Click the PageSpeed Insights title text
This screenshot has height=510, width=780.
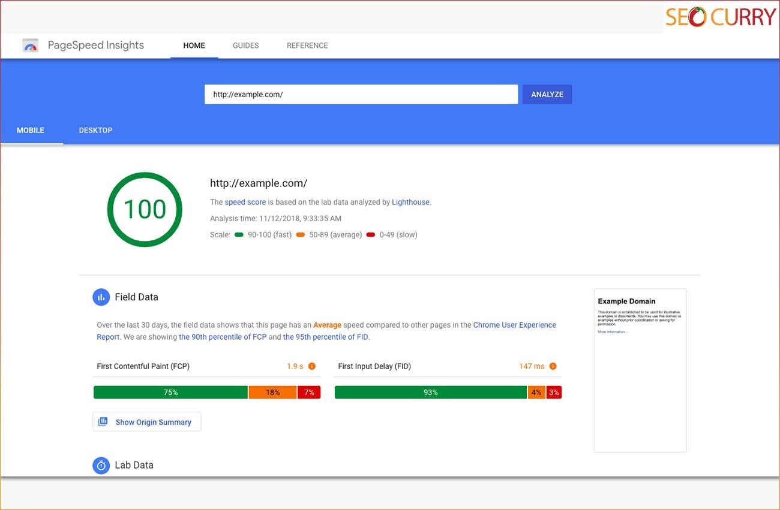tap(96, 46)
